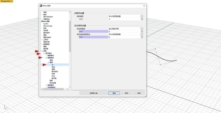Open the Perspective viewport menu arrow
Viewport: 221px width, 113px height.
(x=12, y=1)
